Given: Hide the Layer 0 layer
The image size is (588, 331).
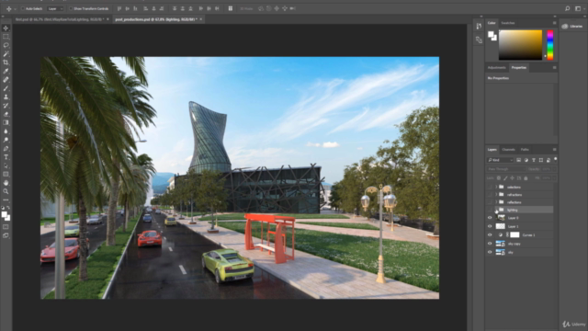Looking at the screenshot, I should (x=490, y=218).
